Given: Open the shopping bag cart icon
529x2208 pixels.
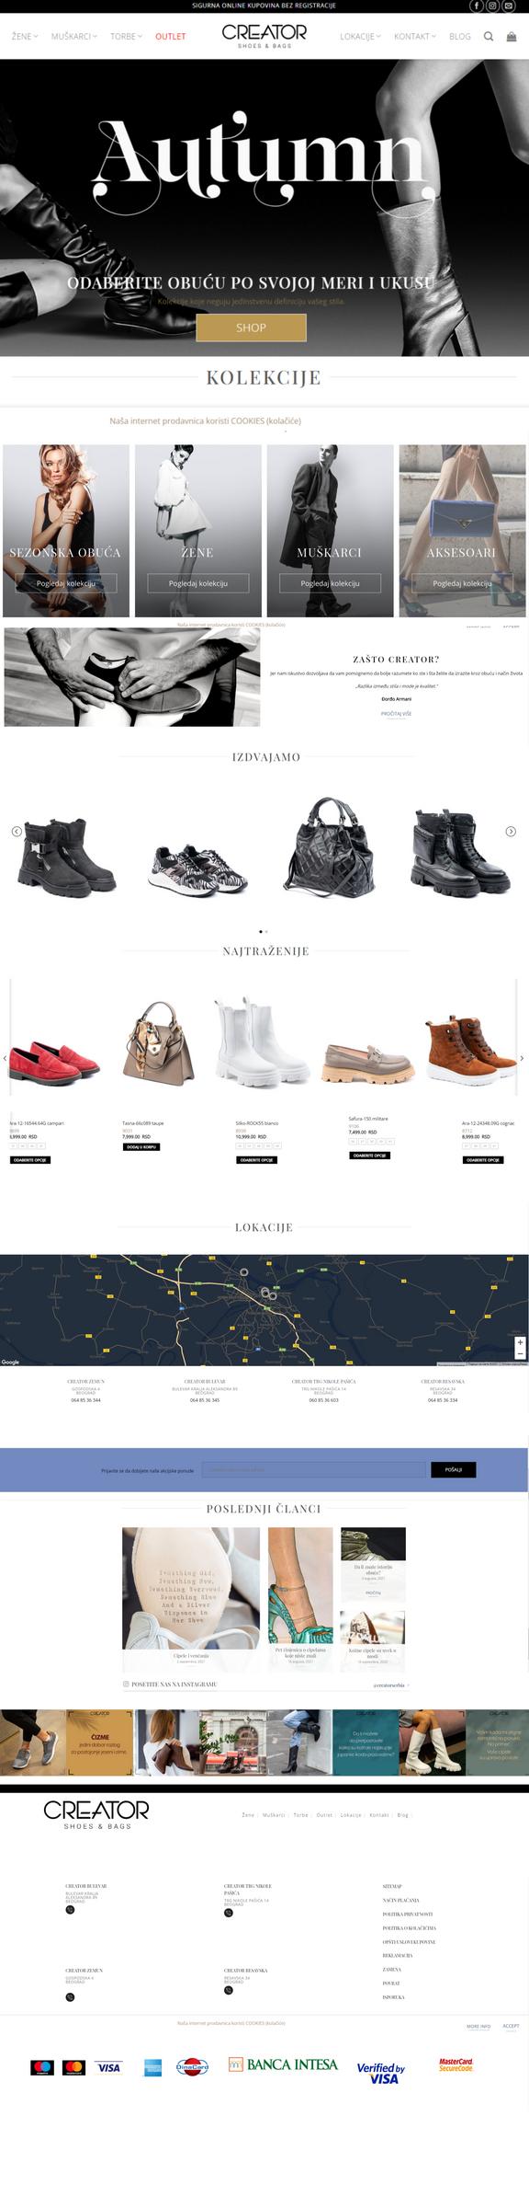Looking at the screenshot, I should coord(512,37).
